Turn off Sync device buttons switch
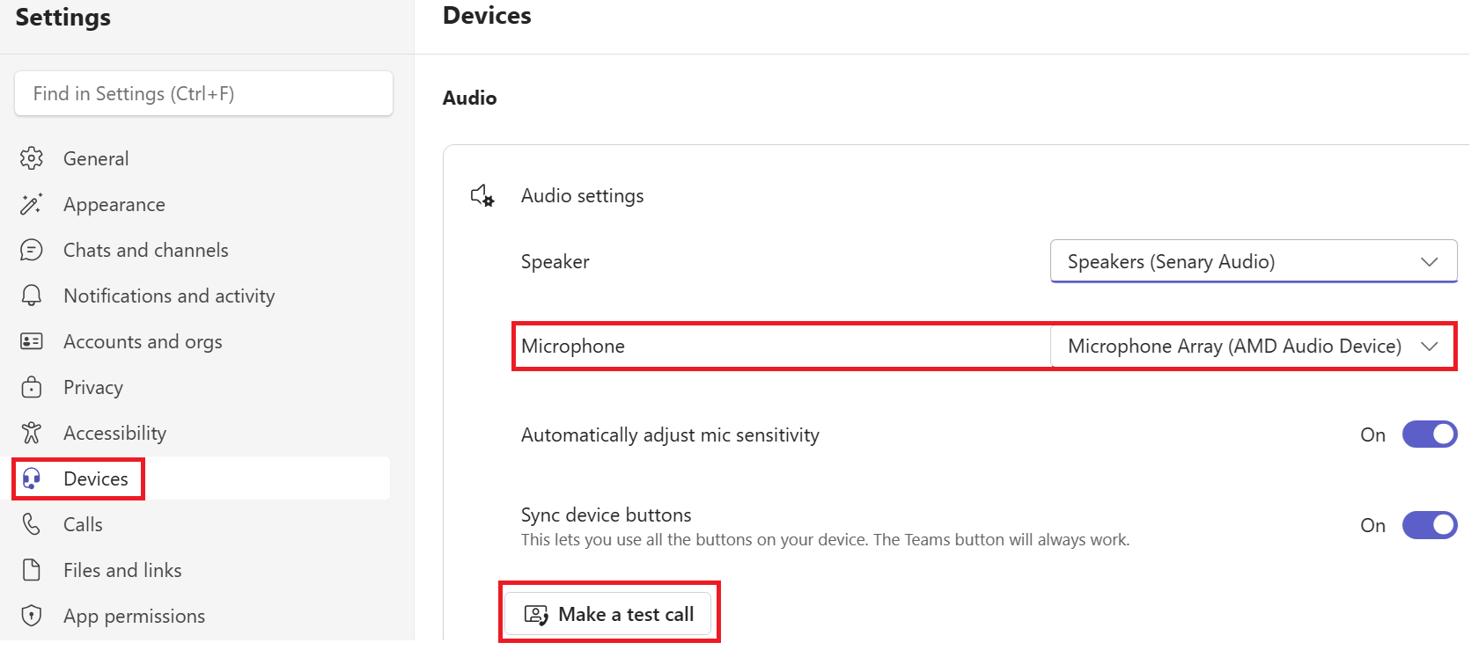The height and width of the screenshot is (650, 1471). [1430, 525]
